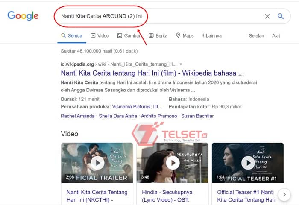Click Alat tools button
The height and width of the screenshot is (205, 299).
pos(276,36)
